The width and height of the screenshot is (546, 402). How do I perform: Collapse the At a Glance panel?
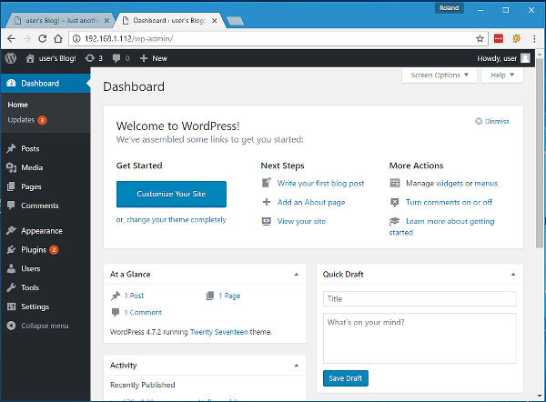297,275
